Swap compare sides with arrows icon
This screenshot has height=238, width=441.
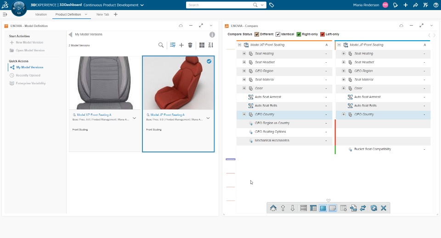pos(363,208)
